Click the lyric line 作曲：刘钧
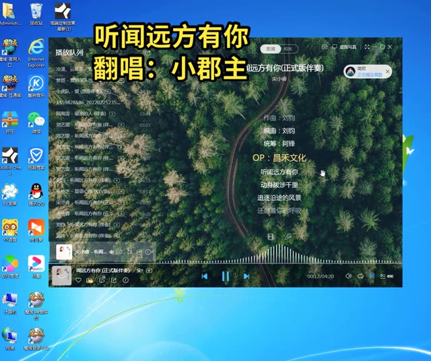 coord(279,118)
